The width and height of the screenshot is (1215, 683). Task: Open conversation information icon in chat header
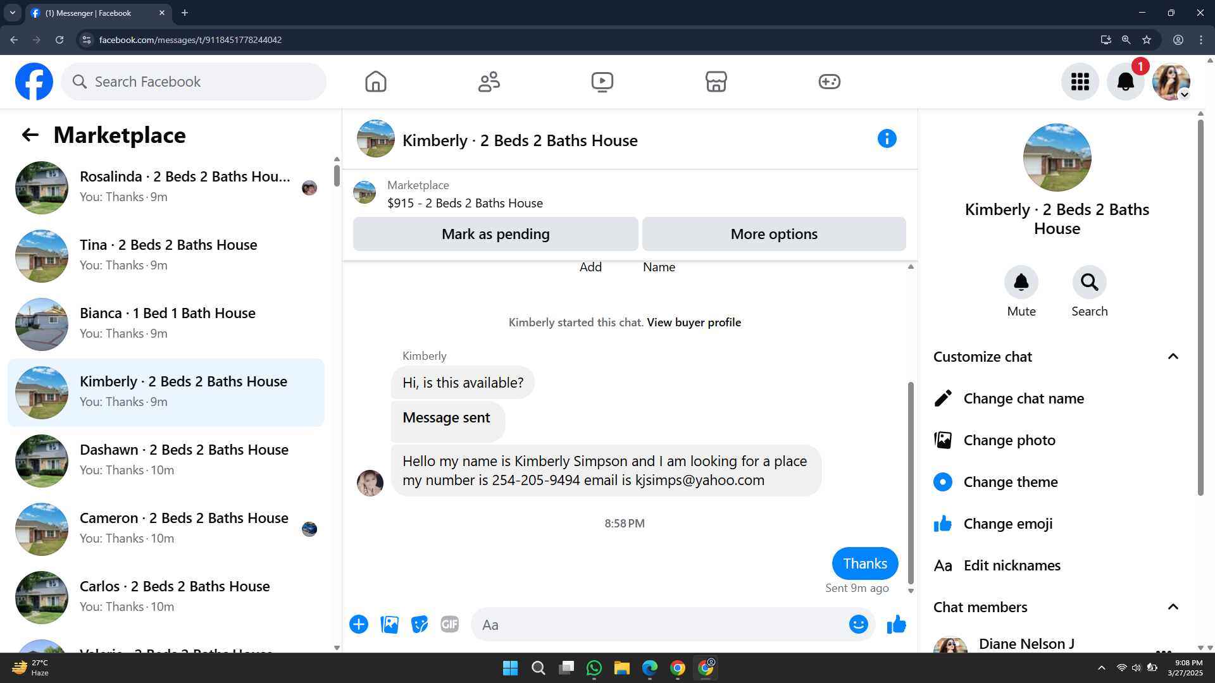click(x=887, y=138)
